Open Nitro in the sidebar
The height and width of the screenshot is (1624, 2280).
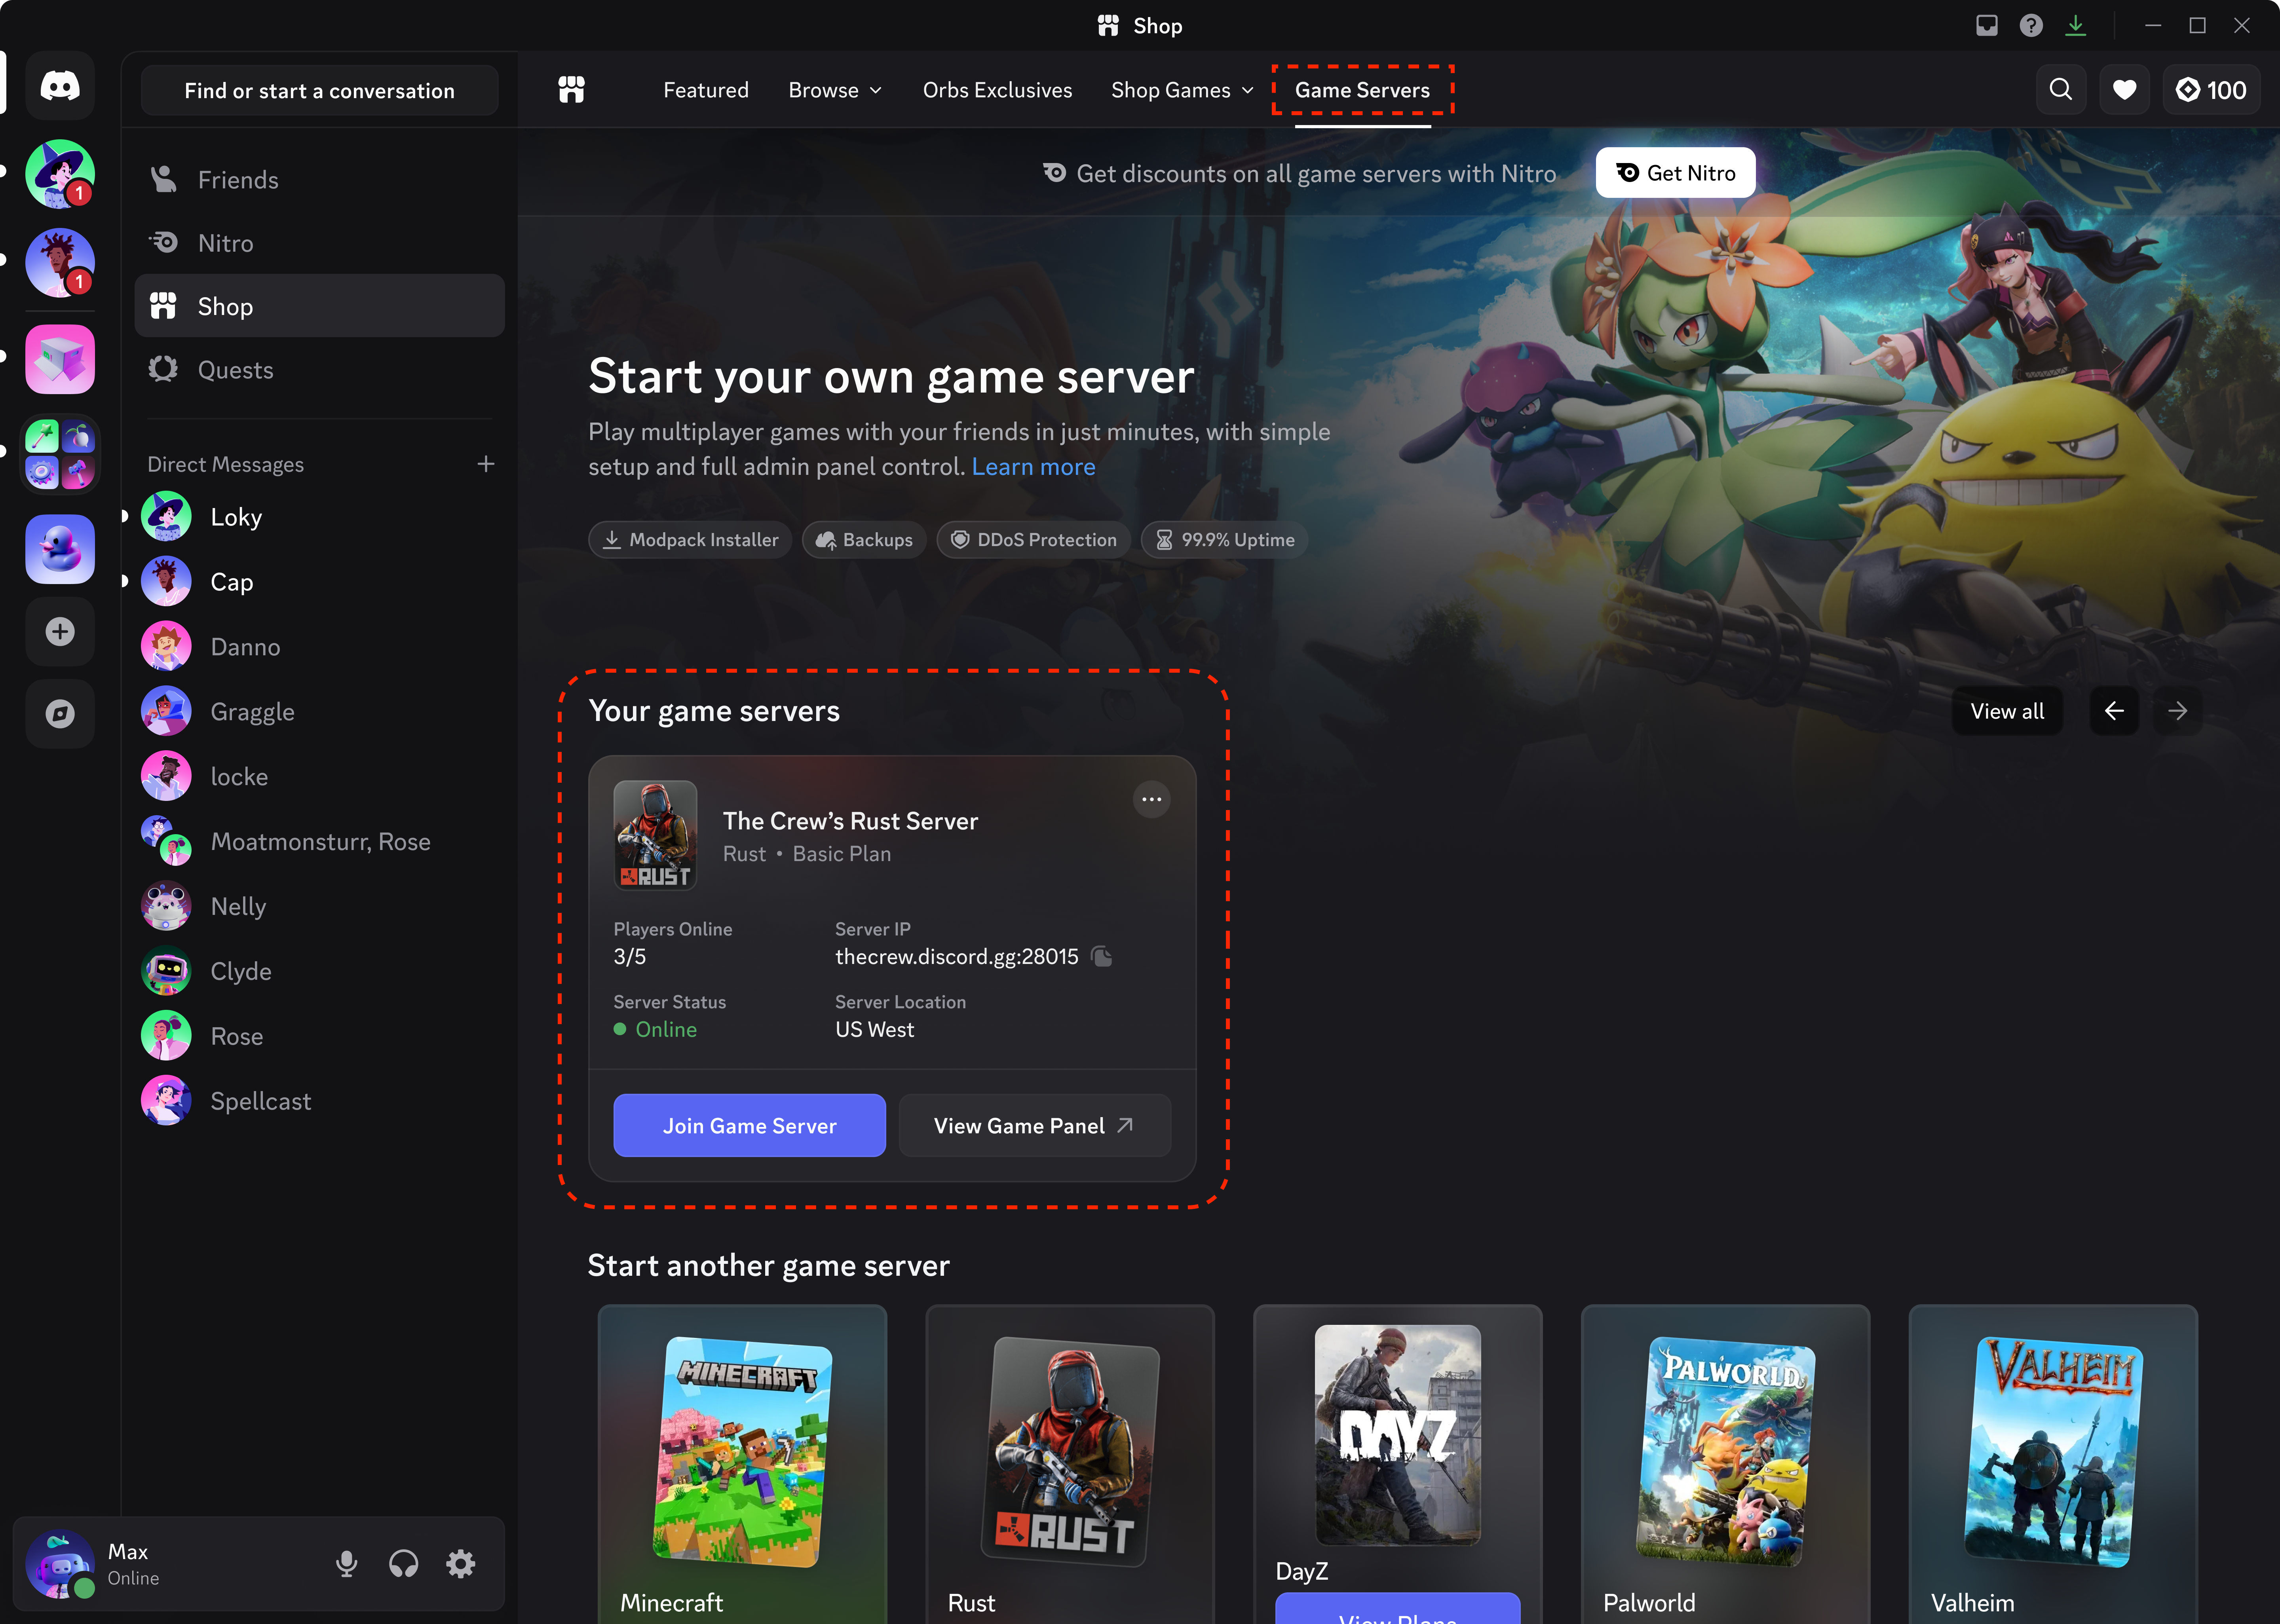point(319,243)
